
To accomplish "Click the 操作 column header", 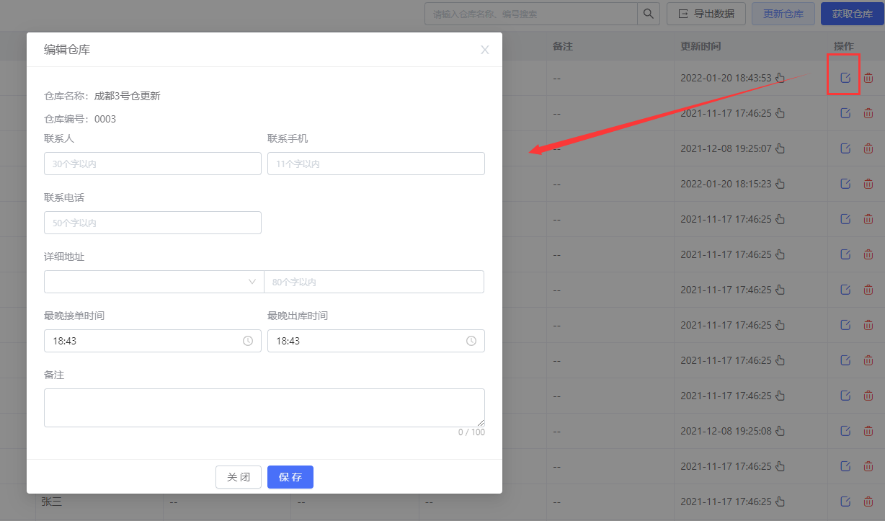I will coord(844,46).
